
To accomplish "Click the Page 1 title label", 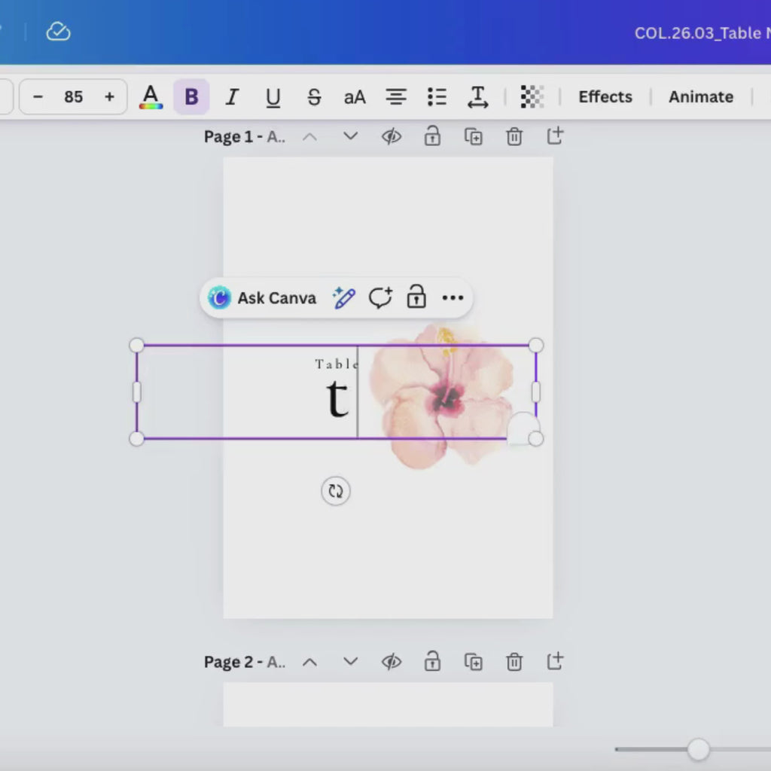I will [245, 137].
